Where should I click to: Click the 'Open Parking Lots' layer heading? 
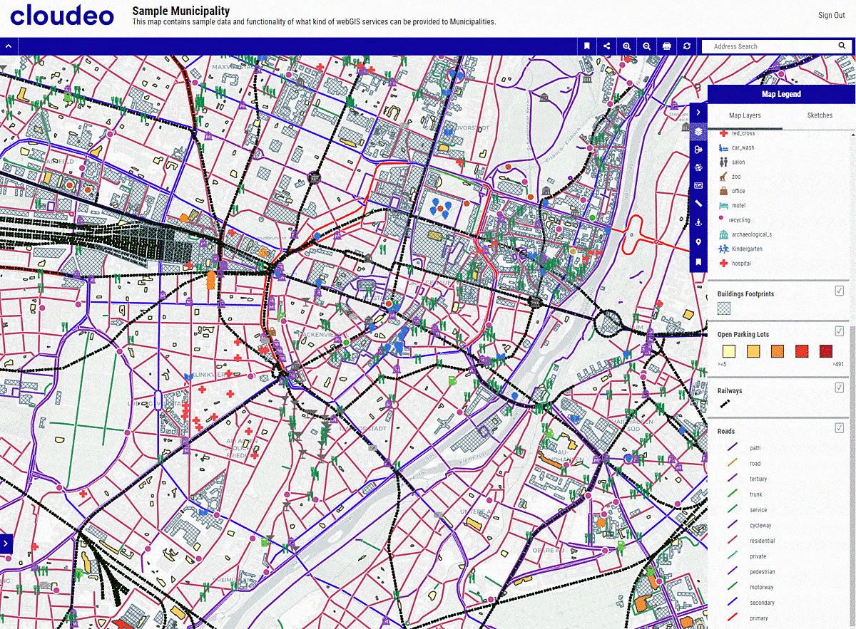click(x=743, y=334)
